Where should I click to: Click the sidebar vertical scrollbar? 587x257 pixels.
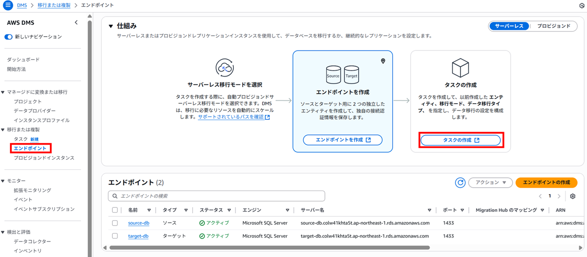pyautogui.click(x=90, y=133)
